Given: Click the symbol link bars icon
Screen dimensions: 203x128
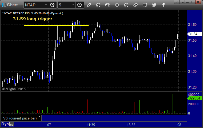Looking at the screenshot, I should point(4,5).
